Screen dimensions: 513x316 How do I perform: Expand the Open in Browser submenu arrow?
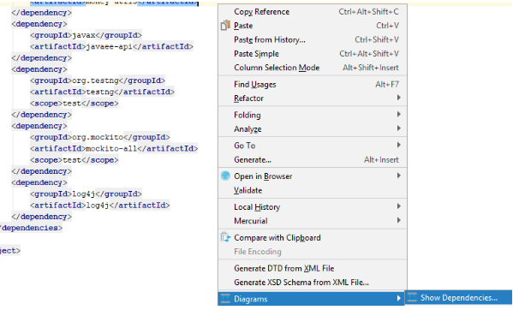pyautogui.click(x=398, y=176)
